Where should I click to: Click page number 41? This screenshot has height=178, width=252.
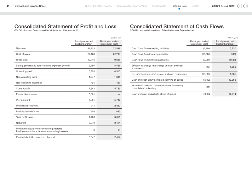click(8, 6)
